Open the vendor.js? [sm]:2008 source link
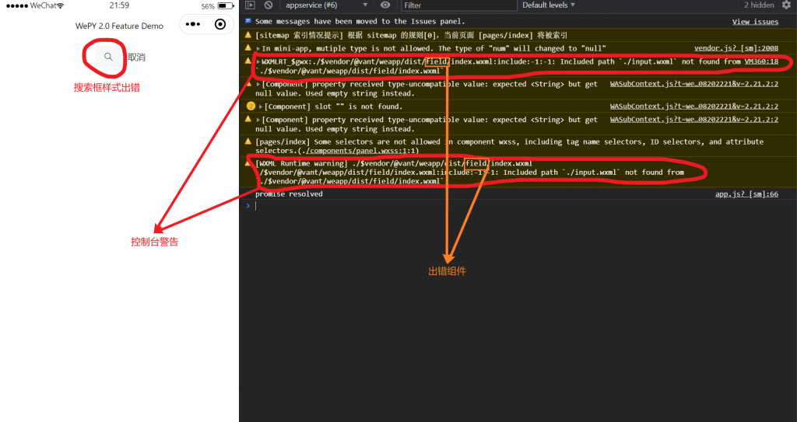Image resolution: width=797 pixels, height=422 pixels. tap(736, 48)
